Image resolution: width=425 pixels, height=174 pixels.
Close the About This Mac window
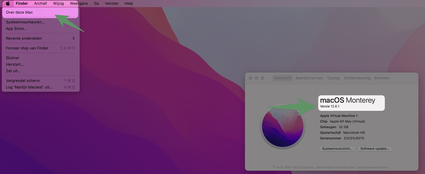(x=250, y=78)
